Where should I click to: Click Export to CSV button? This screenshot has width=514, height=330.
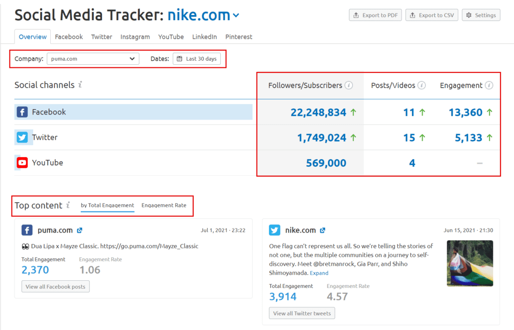(x=432, y=15)
